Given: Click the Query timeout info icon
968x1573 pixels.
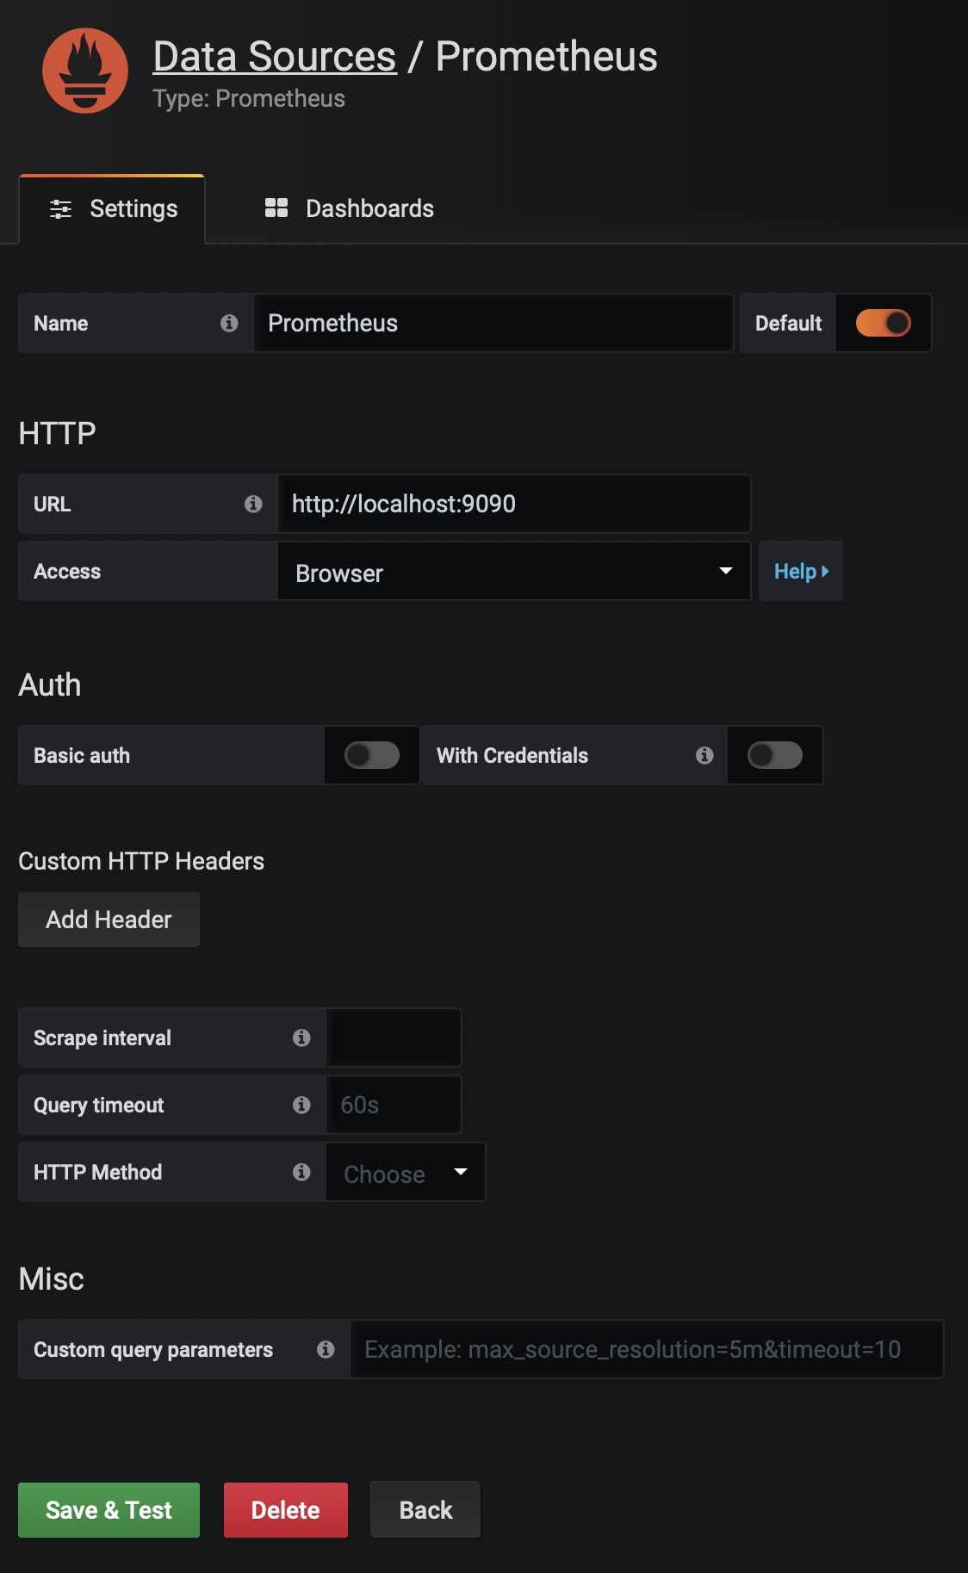Looking at the screenshot, I should [301, 1105].
